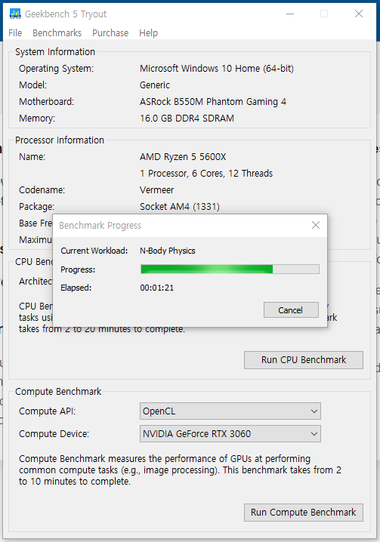Click the 'Benchmark Progress' dialog title
The width and height of the screenshot is (380, 542).
click(100, 226)
